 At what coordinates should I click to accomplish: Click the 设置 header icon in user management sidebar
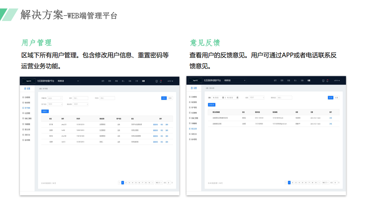[25, 89]
